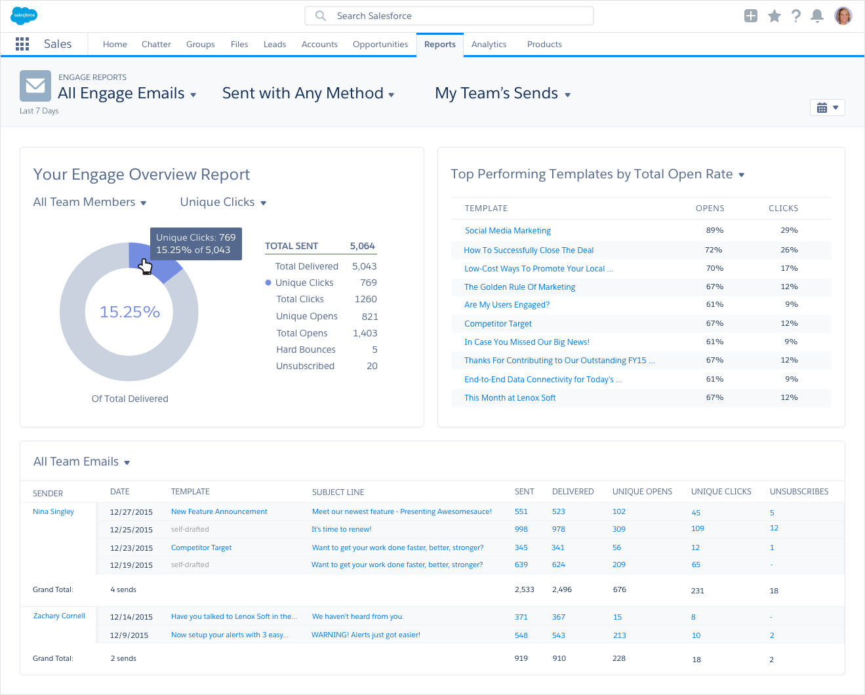Click the Search Salesforce field

(449, 16)
